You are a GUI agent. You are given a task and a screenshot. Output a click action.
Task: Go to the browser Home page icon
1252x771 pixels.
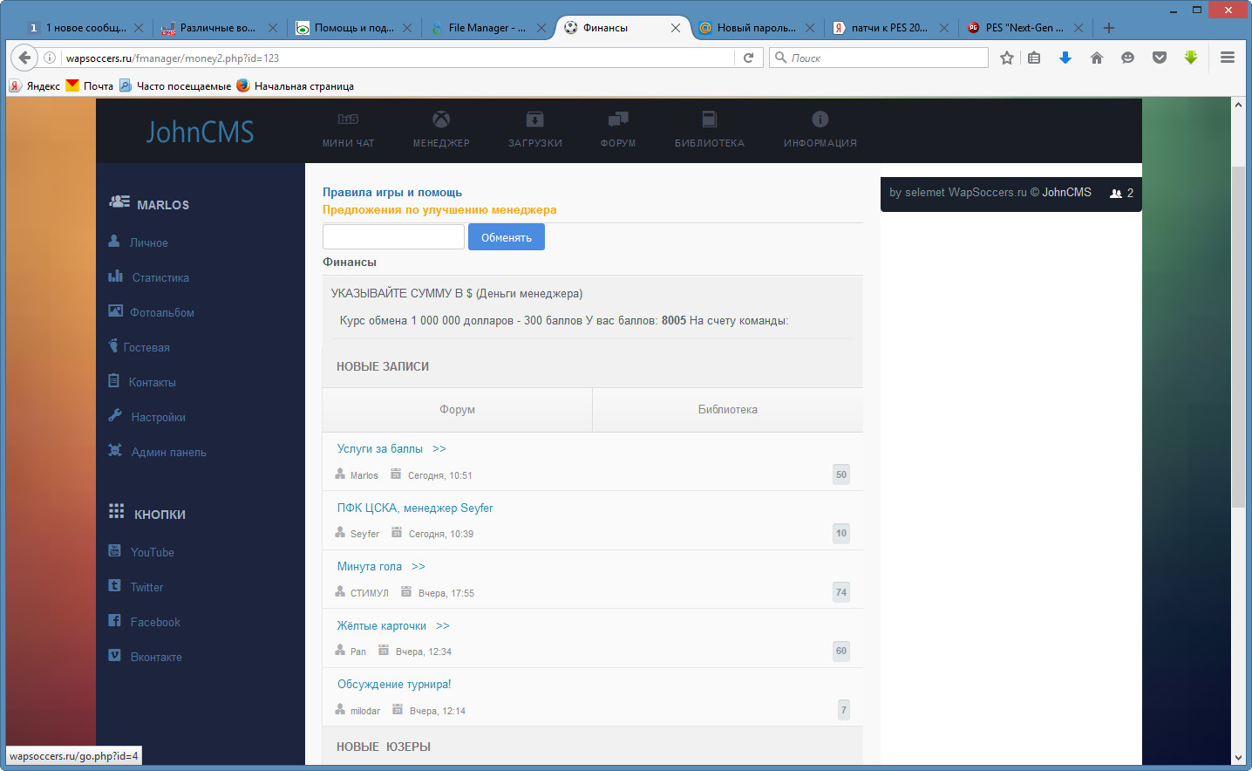(1097, 58)
